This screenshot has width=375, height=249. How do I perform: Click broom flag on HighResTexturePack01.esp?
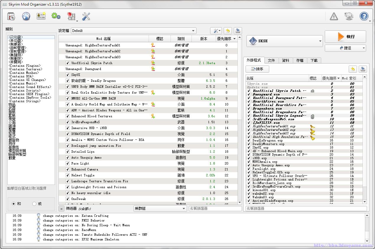[x=312, y=126]
